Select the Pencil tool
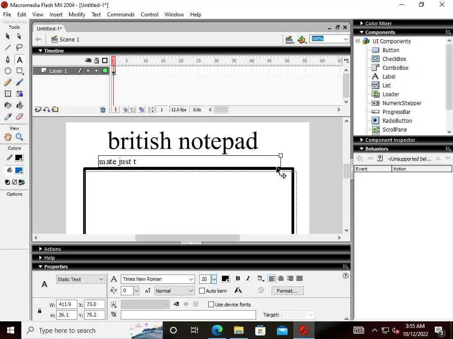The width and height of the screenshot is (453, 339). 8,83
